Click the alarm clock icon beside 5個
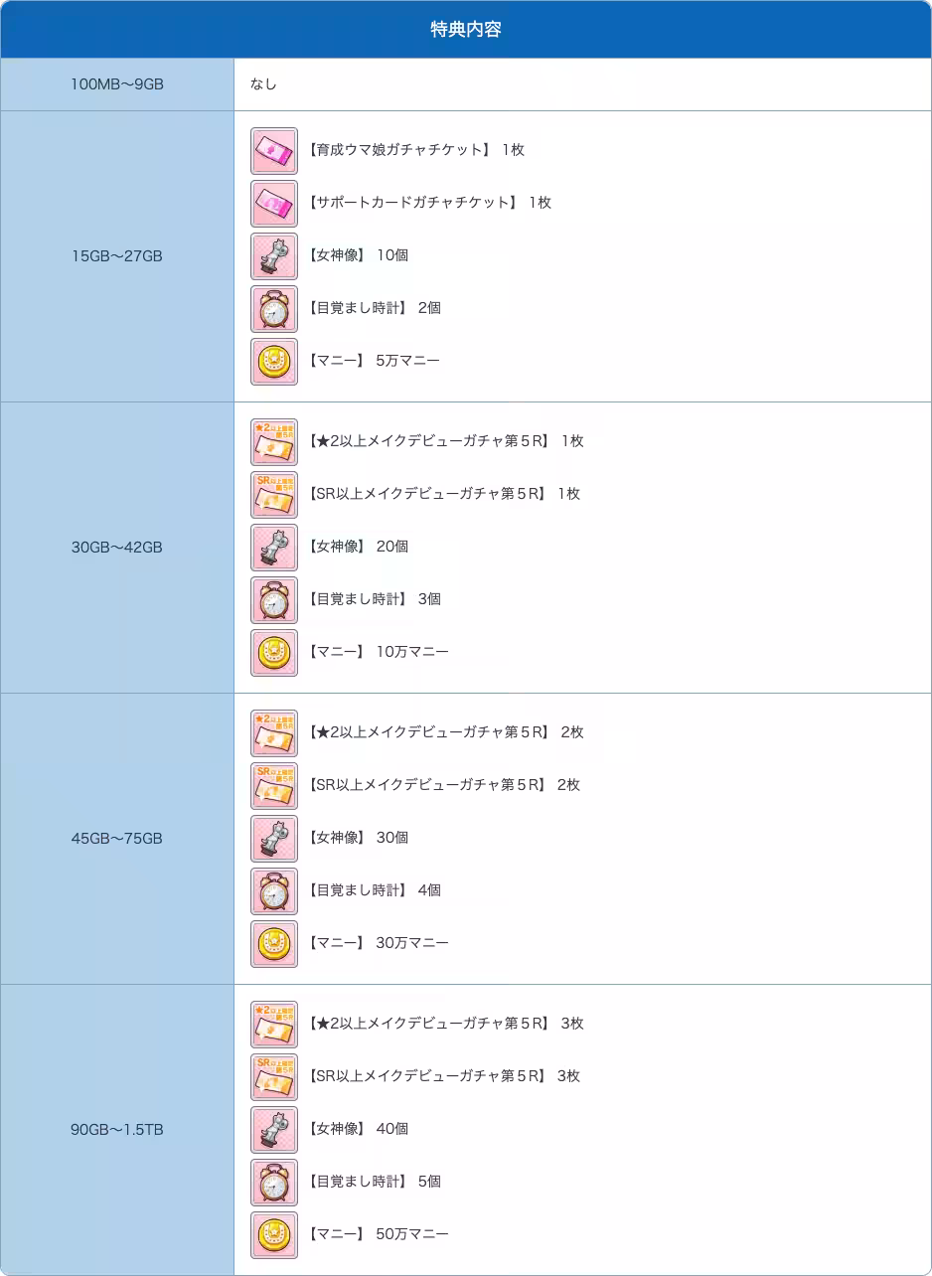Screen dimensions: 932x1276 [273, 1183]
